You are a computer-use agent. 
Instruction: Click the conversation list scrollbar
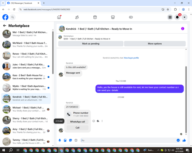[53, 52]
